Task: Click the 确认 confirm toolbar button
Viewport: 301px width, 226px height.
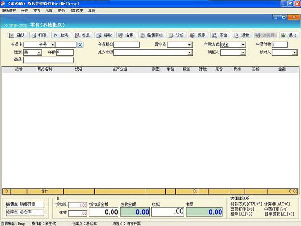Action: pyautogui.click(x=18, y=35)
